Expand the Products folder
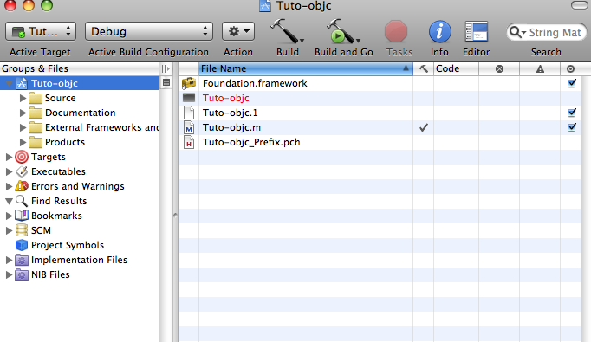The image size is (591, 342). [23, 142]
